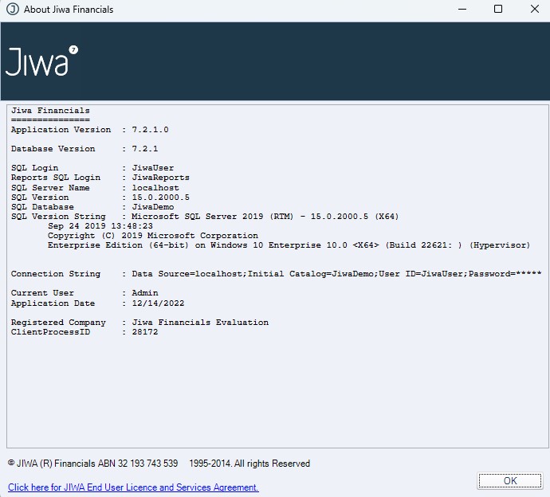Close the About Jiwa Financials dialog
550x497 pixels.
tap(534, 10)
